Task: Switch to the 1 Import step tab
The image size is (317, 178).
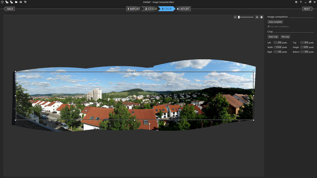Action: click(x=134, y=9)
